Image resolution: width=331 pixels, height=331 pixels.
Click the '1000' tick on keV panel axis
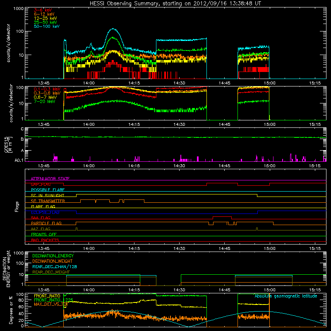pos(19,9)
